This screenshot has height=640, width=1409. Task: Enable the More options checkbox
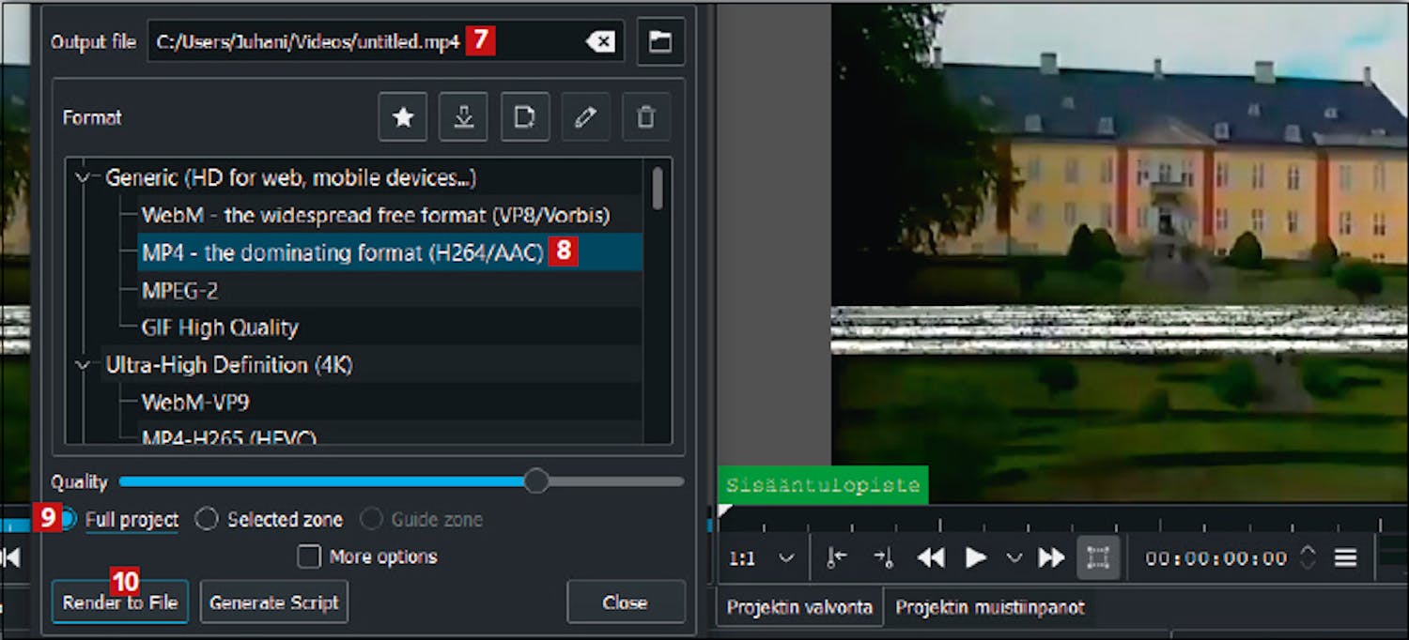click(309, 557)
